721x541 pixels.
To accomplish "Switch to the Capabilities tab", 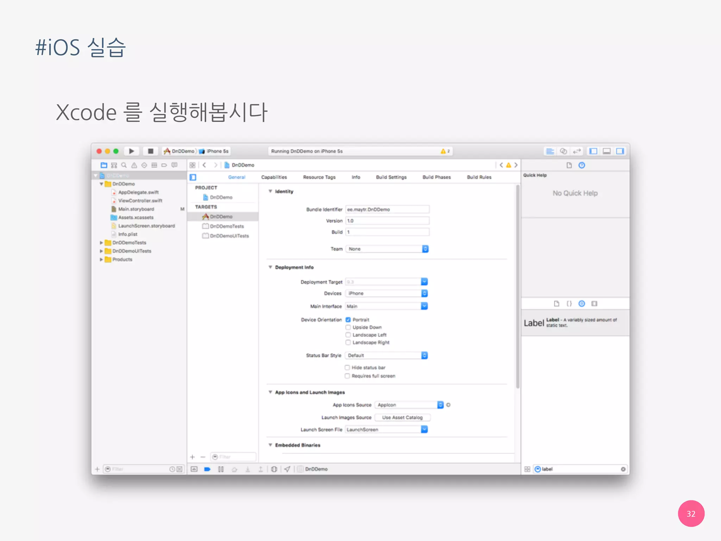I will 274,177.
